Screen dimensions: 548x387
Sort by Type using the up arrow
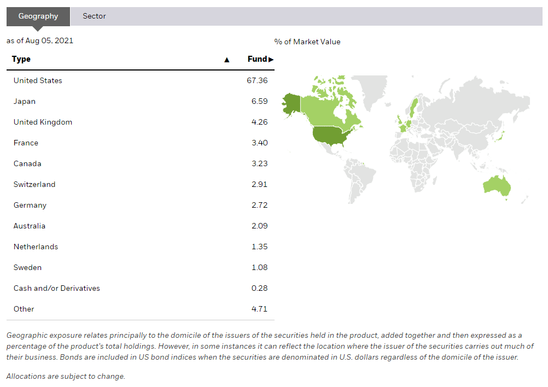click(227, 60)
